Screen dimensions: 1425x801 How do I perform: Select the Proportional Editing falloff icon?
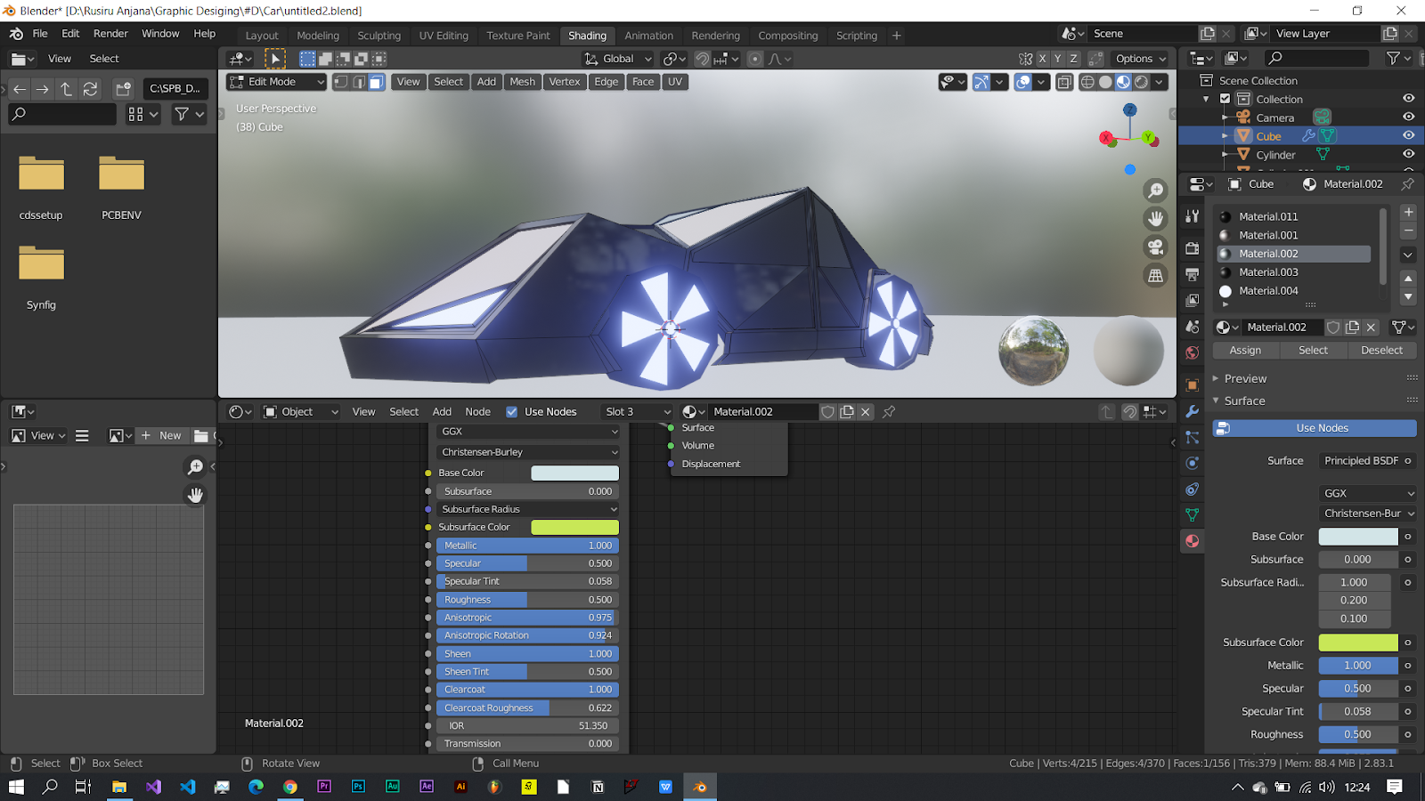(776, 59)
